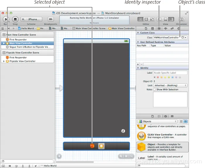Click the Step Into debug button

coord(23,166)
